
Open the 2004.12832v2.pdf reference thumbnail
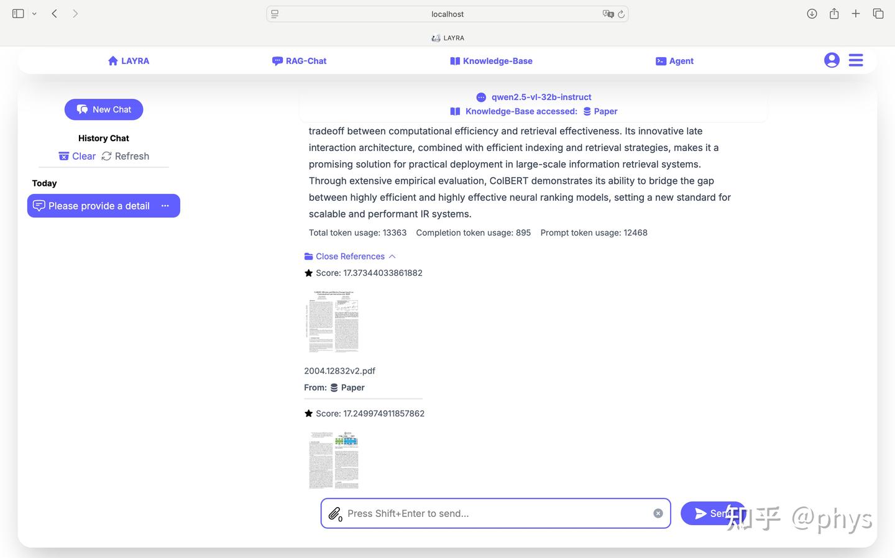coord(333,321)
